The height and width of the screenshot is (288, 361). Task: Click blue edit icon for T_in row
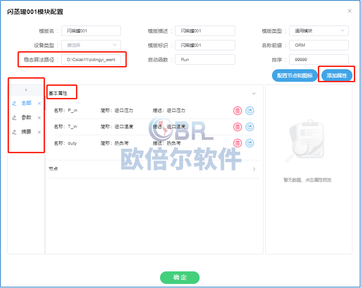coord(250,127)
